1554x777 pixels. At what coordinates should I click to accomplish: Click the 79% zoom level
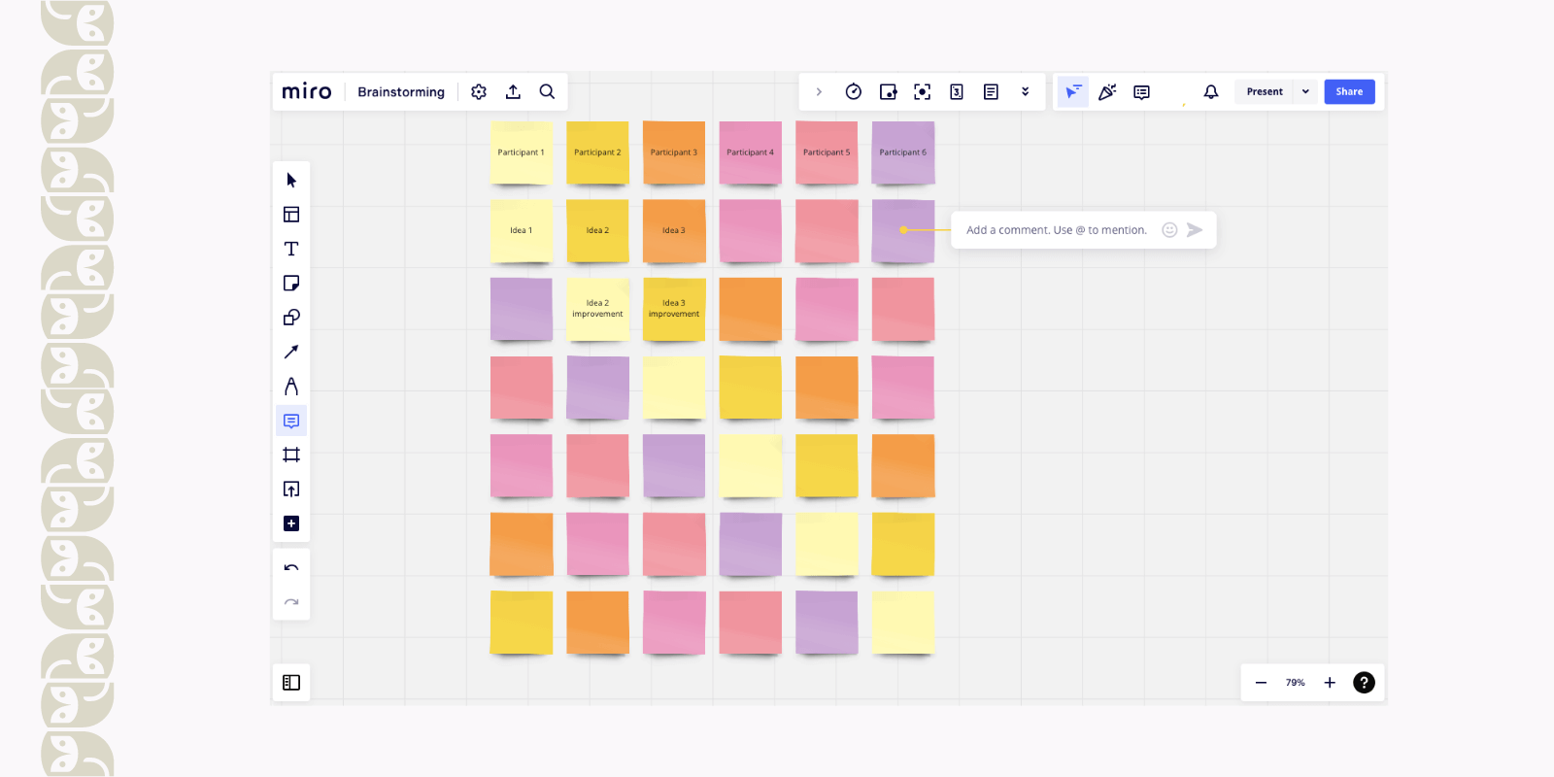tap(1296, 683)
